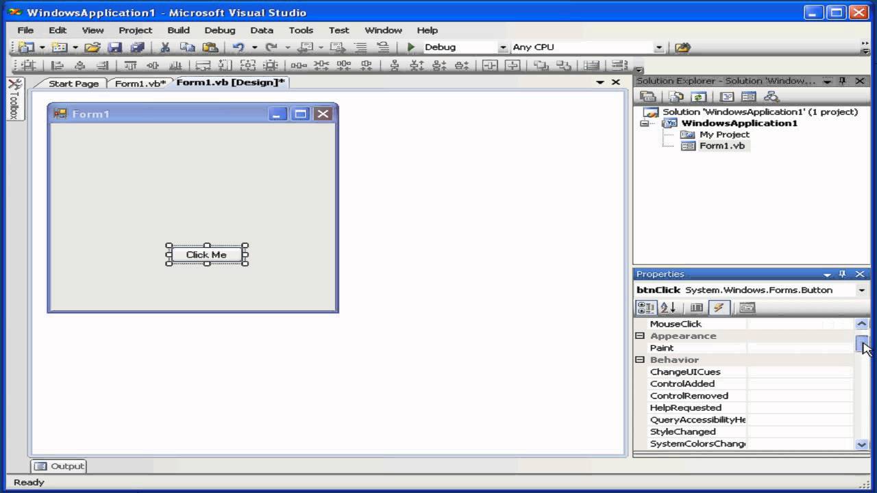The height and width of the screenshot is (493, 877).
Task: Toggle auto-hide pin on Properties panel
Action: coord(843,274)
